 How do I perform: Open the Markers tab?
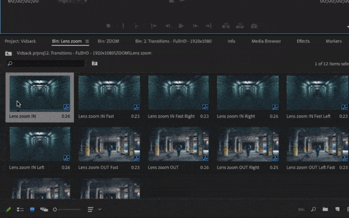pos(334,41)
